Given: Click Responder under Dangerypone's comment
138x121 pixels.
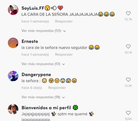Looking at the screenshot, I should [57, 88].
